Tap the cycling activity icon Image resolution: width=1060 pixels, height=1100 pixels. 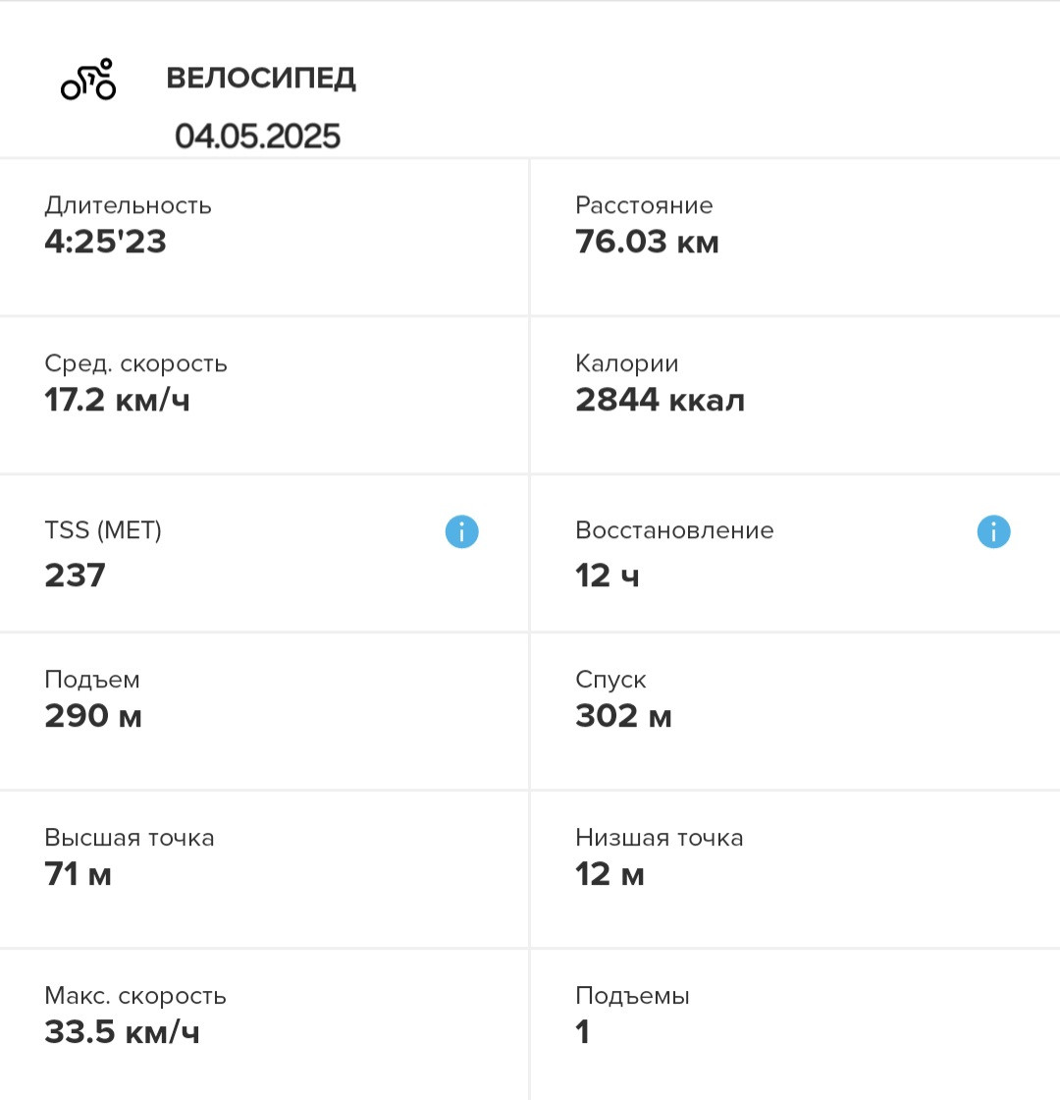[88, 80]
